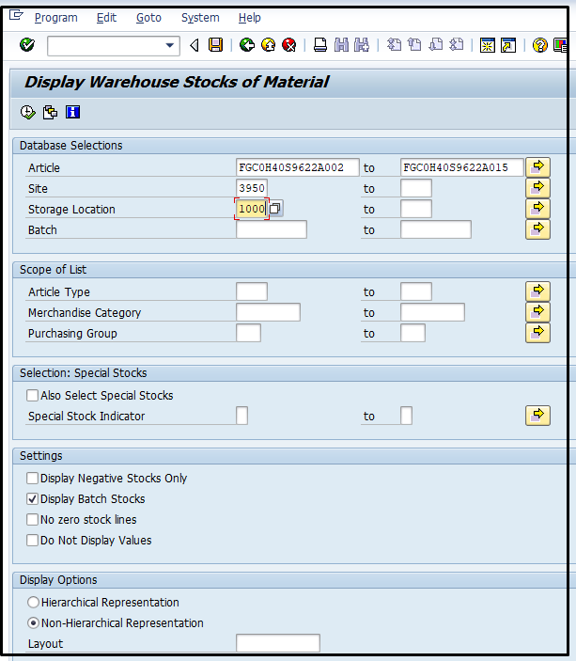Open the SAP window menu icon
Screen dimensions: 576x661
(16, 16)
